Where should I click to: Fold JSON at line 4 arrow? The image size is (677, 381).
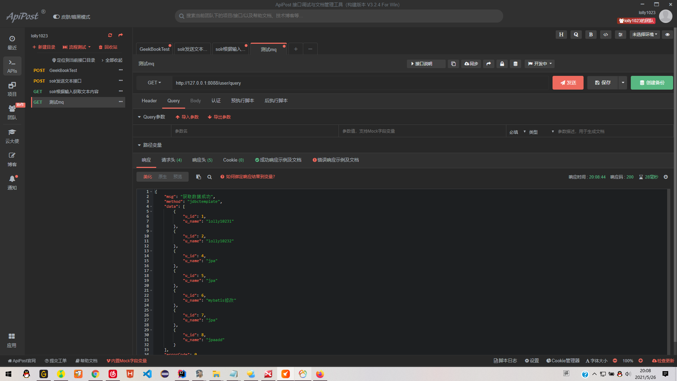[x=151, y=207]
